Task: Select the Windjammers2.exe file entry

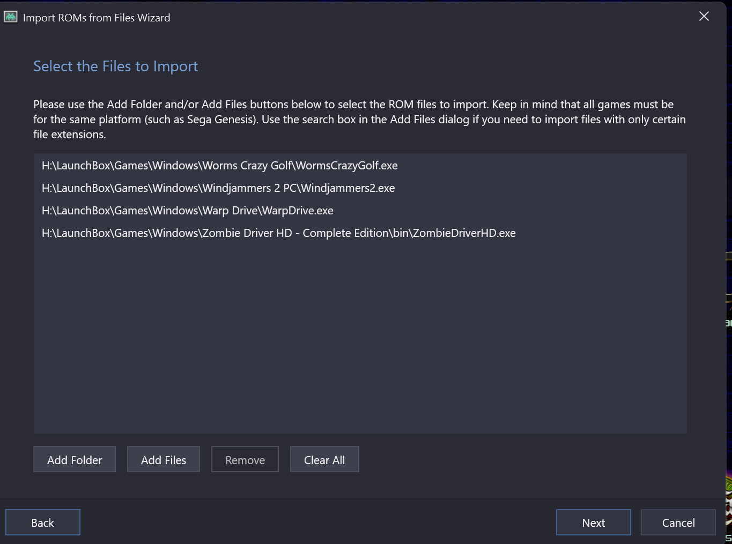Action: [x=360, y=188]
